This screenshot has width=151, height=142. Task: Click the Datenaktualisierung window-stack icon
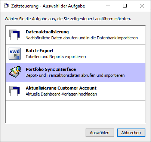point(15,35)
